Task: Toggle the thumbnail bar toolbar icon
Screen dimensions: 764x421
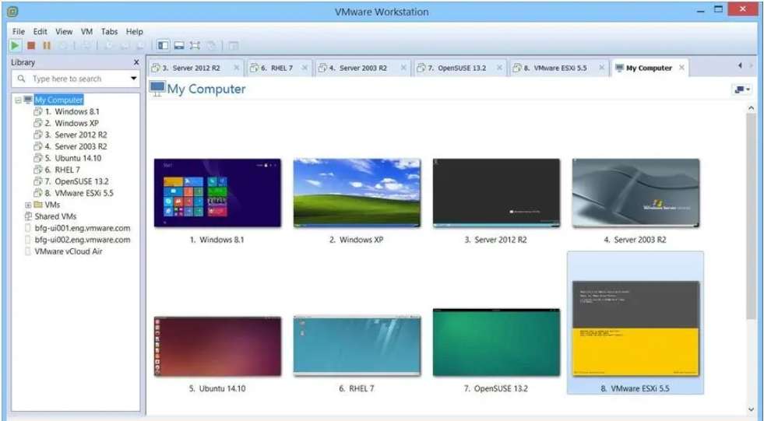Action: [x=179, y=46]
